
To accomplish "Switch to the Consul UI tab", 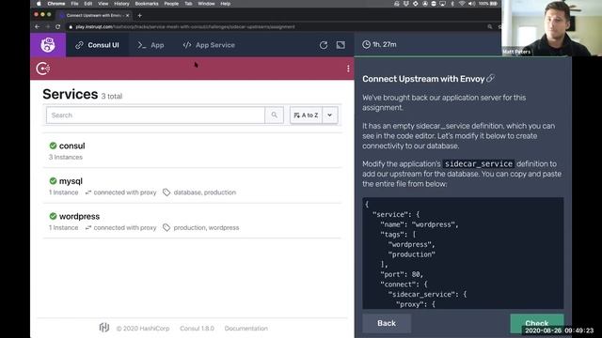I will [x=97, y=45].
